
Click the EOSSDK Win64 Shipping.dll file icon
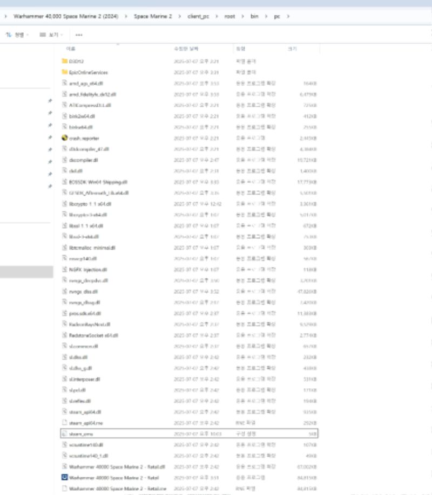click(65, 182)
